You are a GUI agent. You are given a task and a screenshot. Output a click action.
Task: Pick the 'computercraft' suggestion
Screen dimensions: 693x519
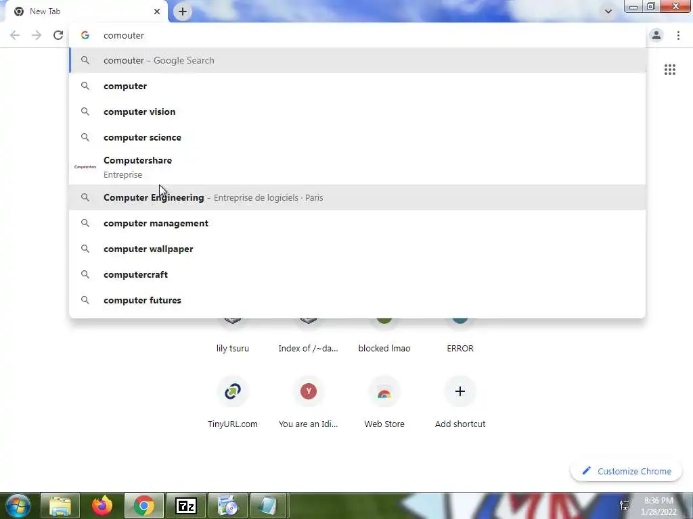[358, 274]
